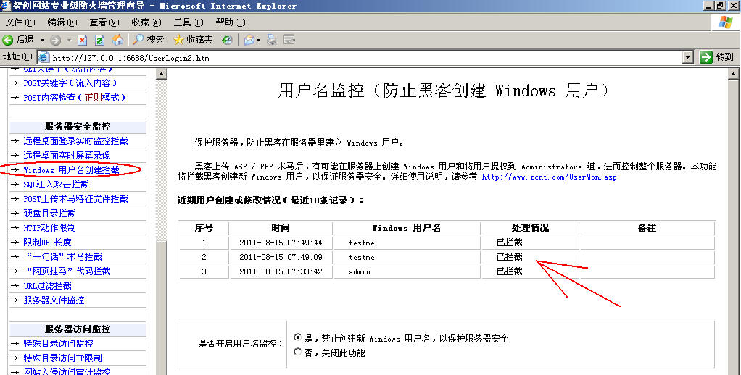
Task: Click the green Go (转到) button
Action: [x=716, y=57]
